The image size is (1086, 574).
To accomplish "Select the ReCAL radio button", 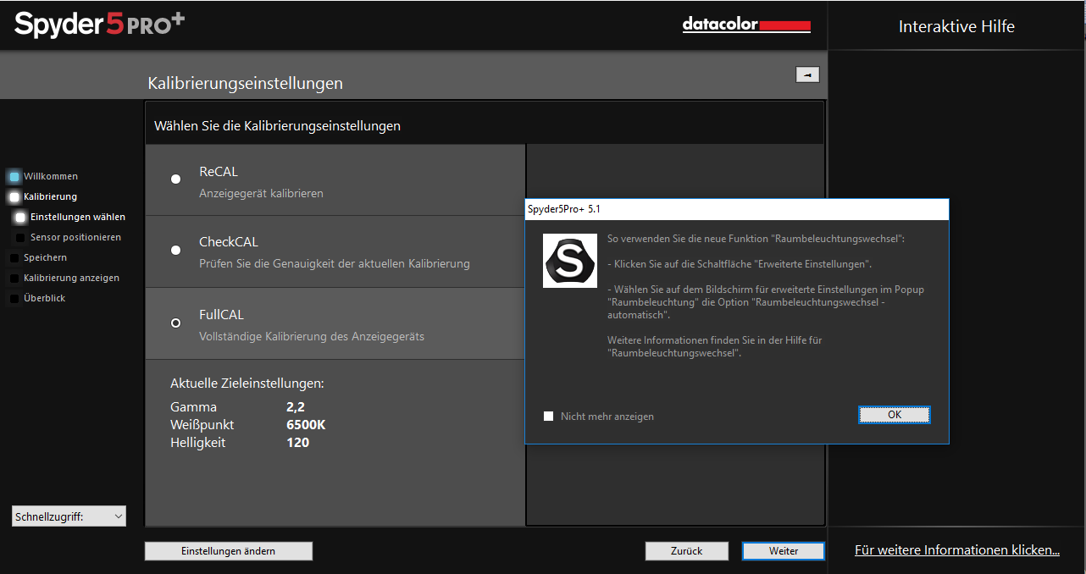I will click(176, 179).
